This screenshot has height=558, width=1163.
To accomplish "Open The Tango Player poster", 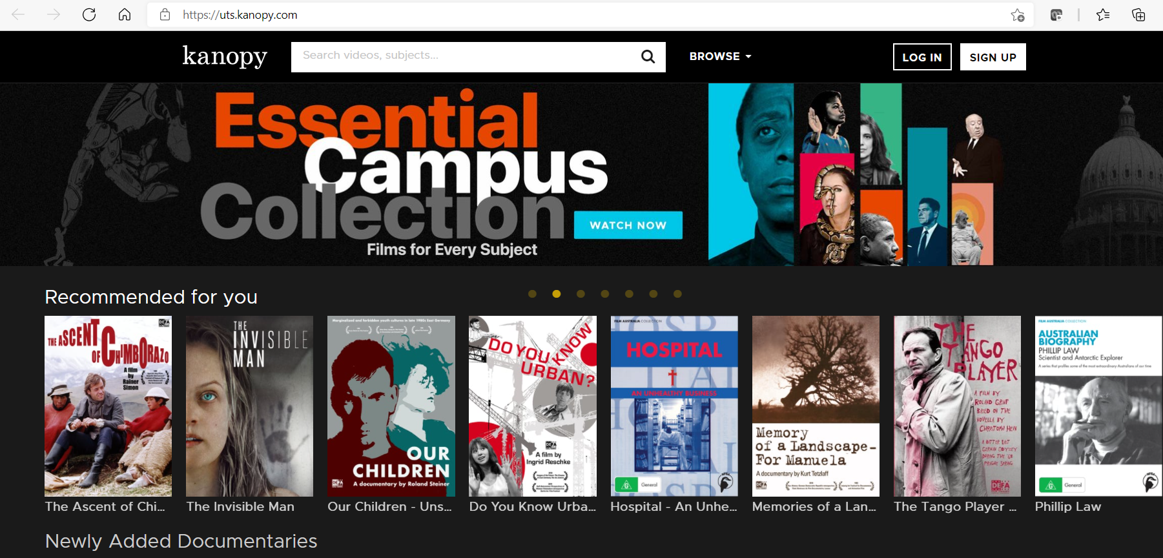I will click(957, 406).
